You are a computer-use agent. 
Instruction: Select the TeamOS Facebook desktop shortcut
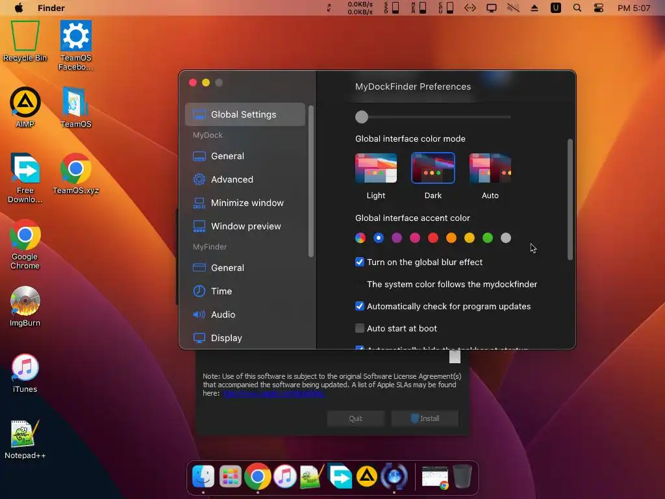point(76,45)
